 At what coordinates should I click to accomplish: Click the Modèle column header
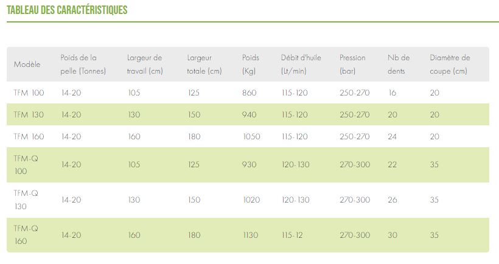[x=27, y=64]
